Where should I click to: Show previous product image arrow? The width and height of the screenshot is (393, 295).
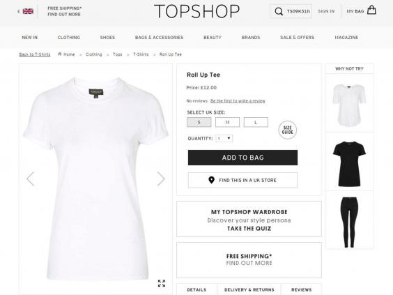tap(31, 179)
